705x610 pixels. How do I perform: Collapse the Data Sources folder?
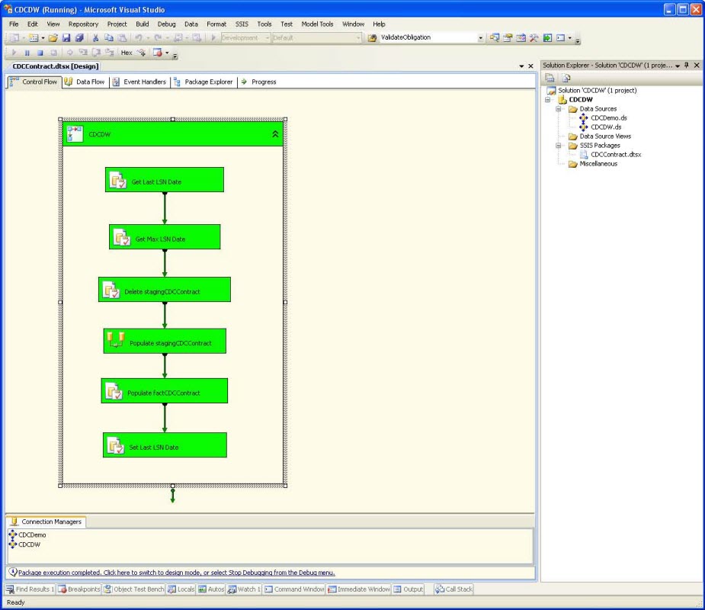[559, 109]
